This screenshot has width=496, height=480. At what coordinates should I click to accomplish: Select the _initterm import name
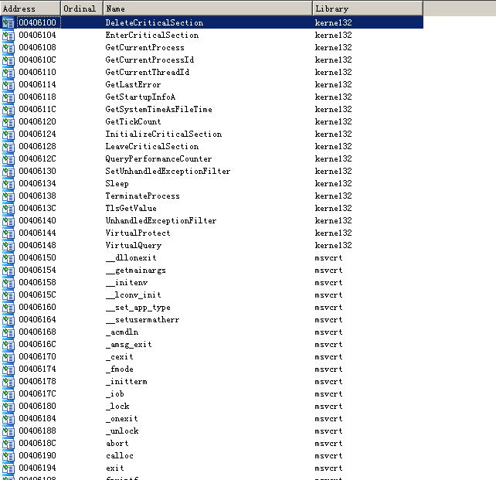point(127,382)
